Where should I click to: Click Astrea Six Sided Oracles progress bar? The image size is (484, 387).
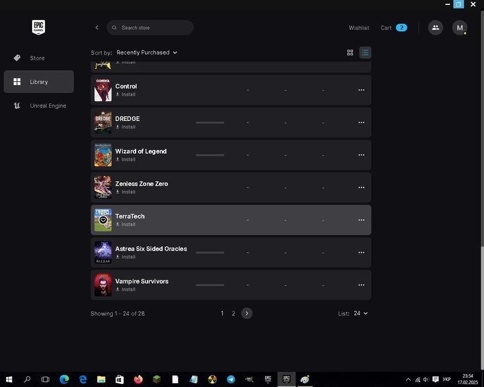210,253
